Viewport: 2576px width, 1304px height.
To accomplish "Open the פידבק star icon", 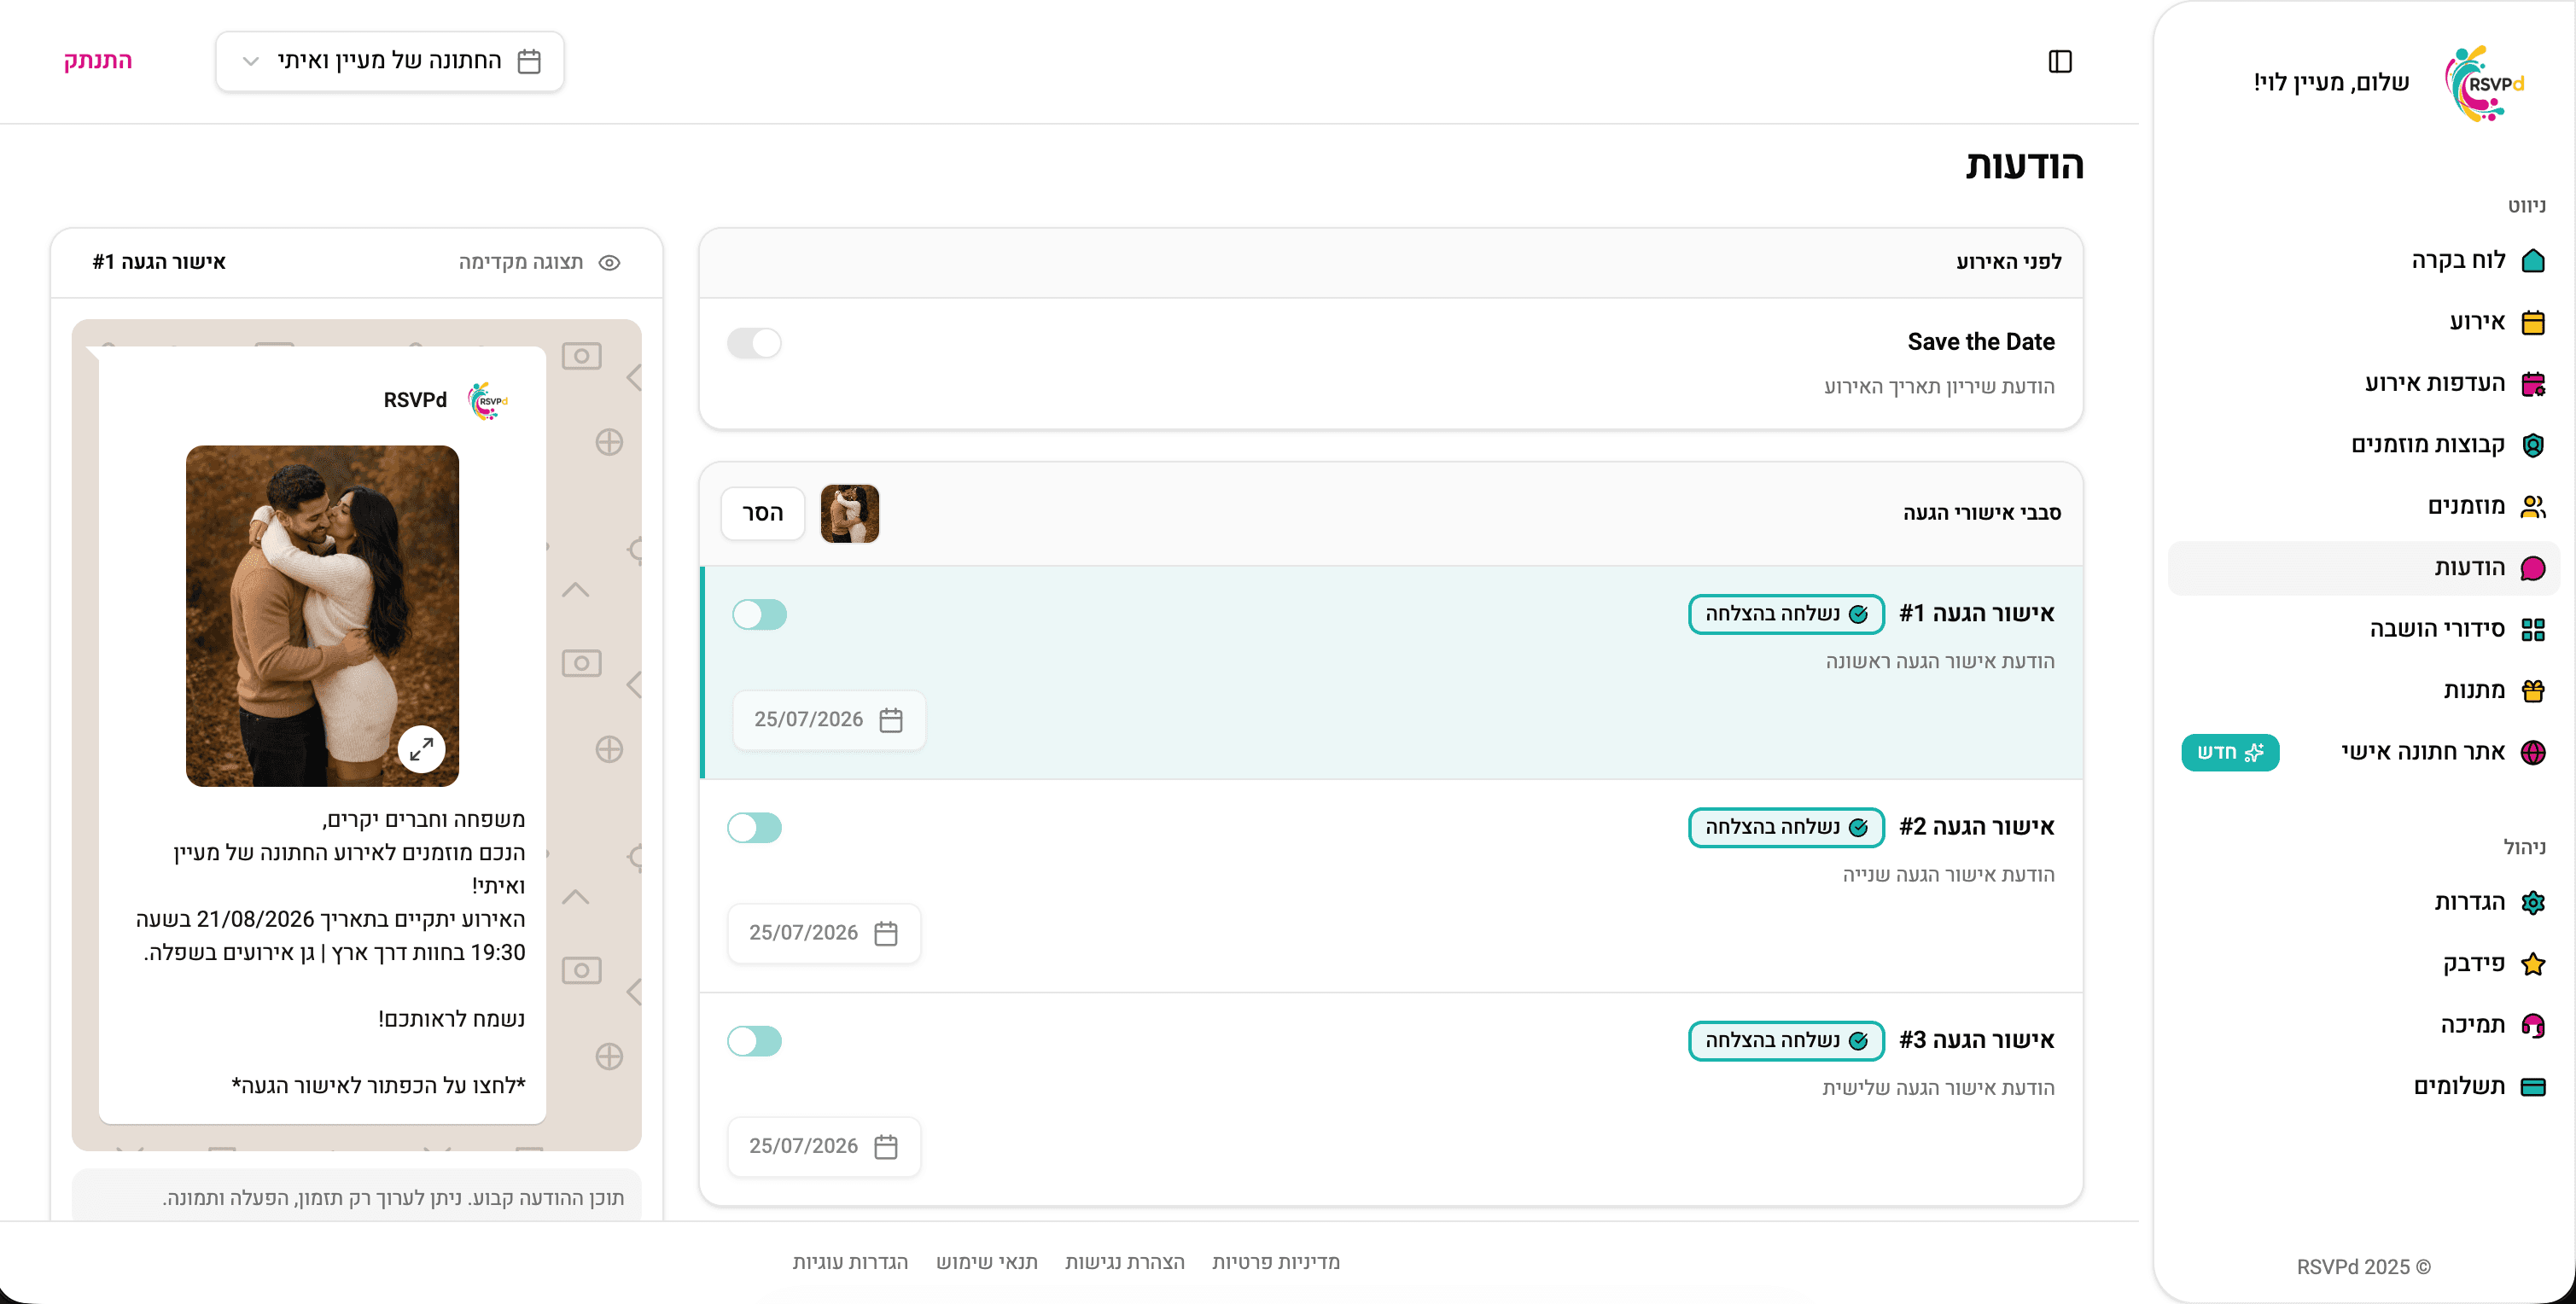I will (2532, 964).
